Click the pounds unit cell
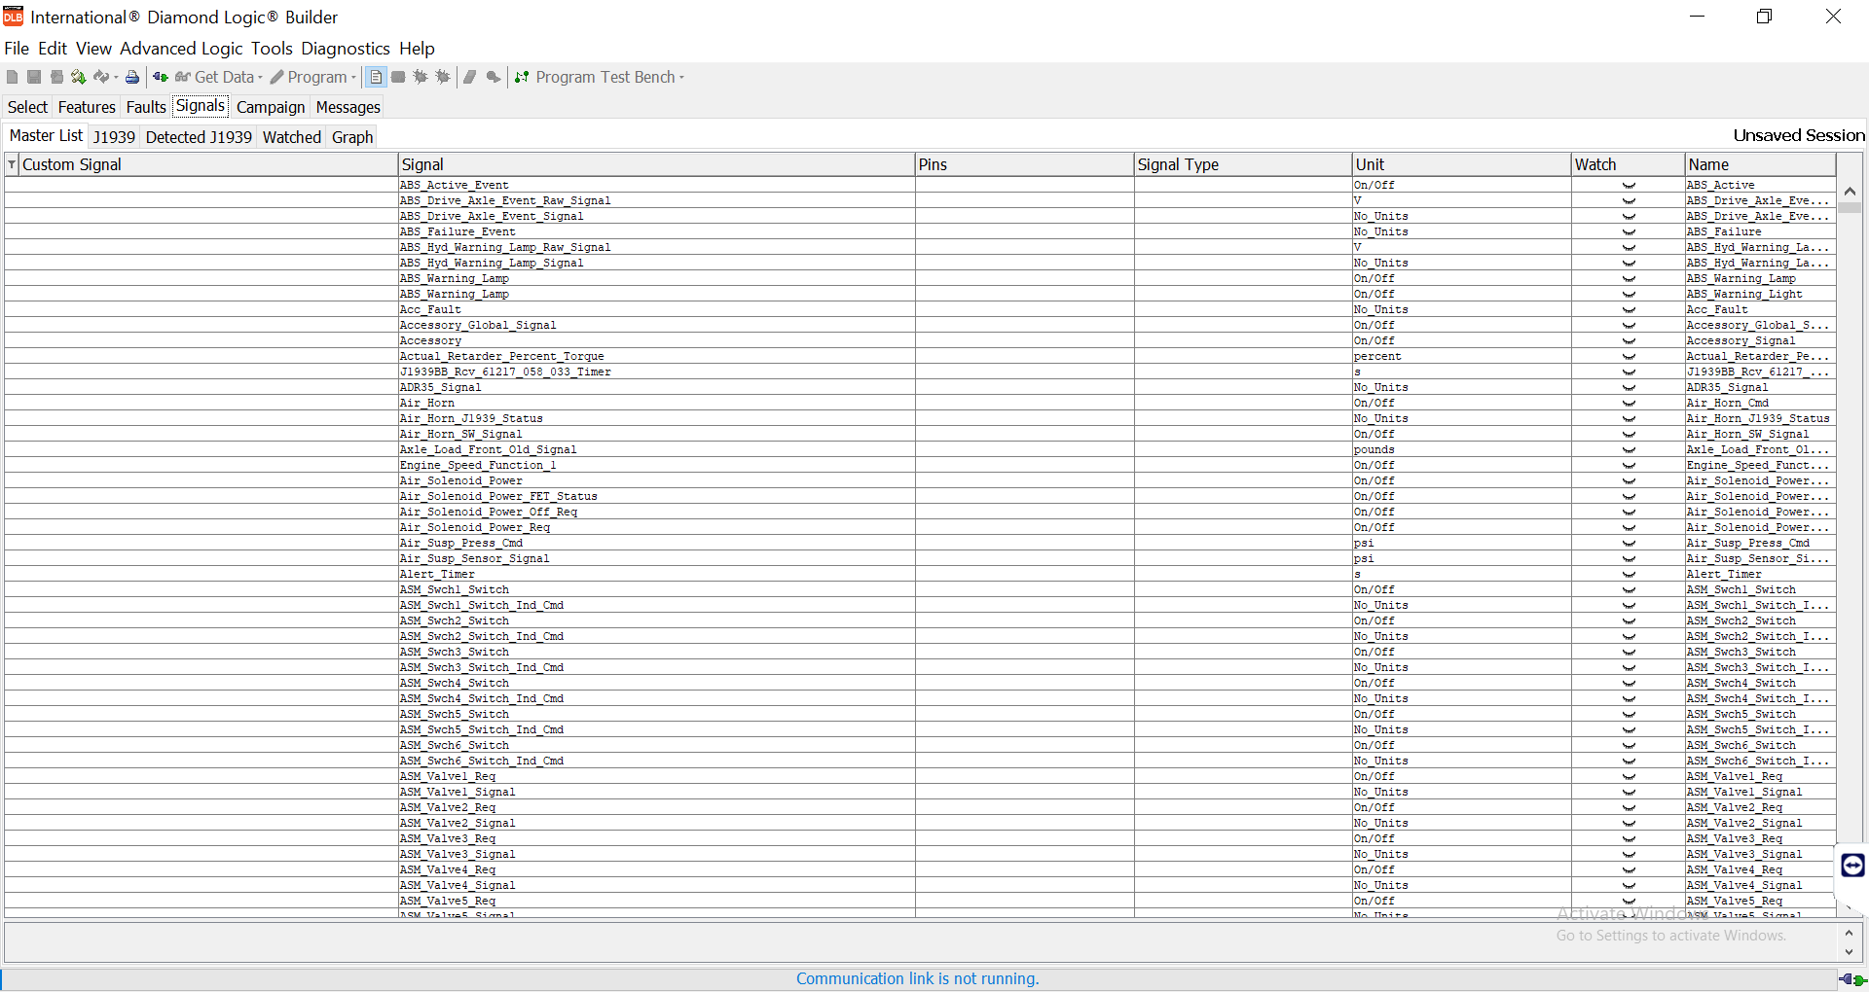 [1461, 449]
